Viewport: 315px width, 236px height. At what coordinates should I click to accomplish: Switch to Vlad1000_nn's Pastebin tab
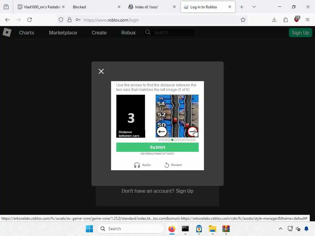[x=41, y=7]
